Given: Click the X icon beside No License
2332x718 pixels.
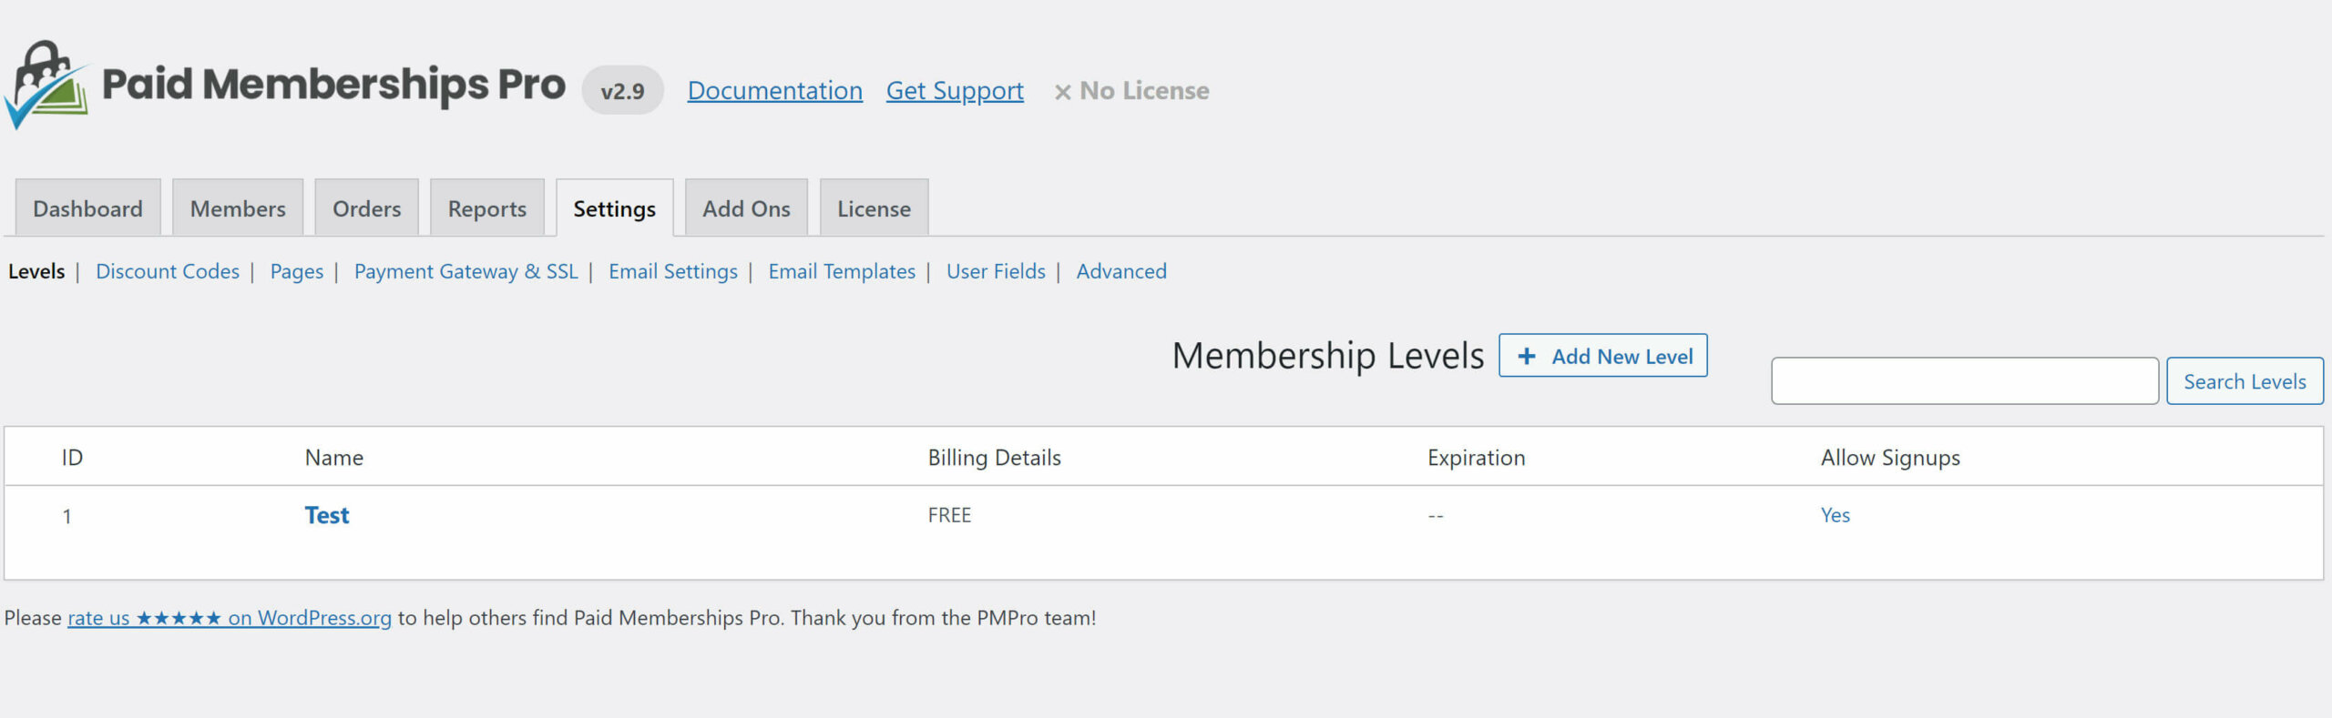Looking at the screenshot, I should 1062,92.
